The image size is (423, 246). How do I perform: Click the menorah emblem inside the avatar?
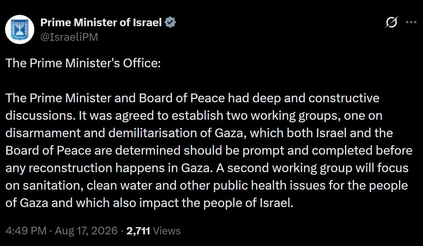pyautogui.click(x=20, y=29)
